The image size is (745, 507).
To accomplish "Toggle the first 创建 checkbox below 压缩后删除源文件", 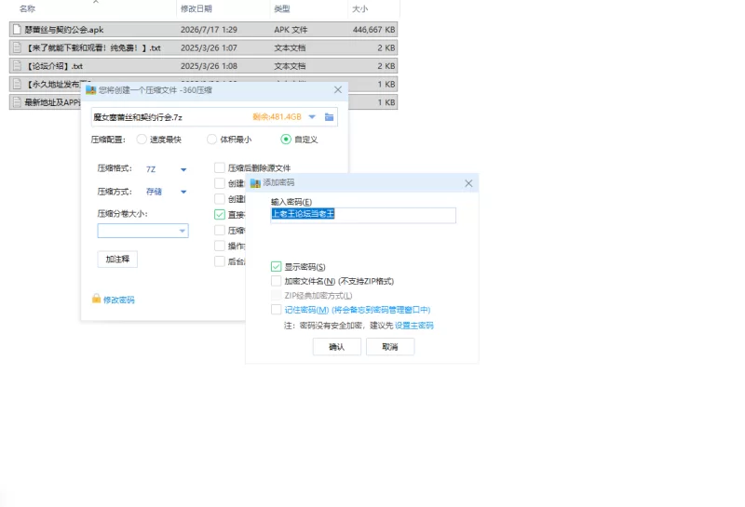I will click(220, 183).
